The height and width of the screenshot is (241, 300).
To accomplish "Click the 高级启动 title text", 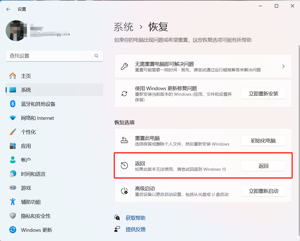I will coord(145,188).
